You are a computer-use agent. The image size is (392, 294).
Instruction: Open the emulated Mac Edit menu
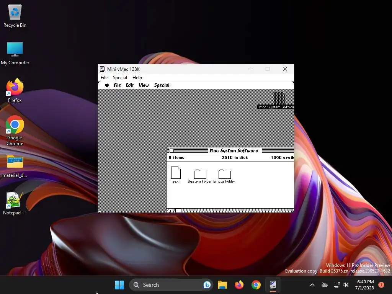[x=130, y=85]
